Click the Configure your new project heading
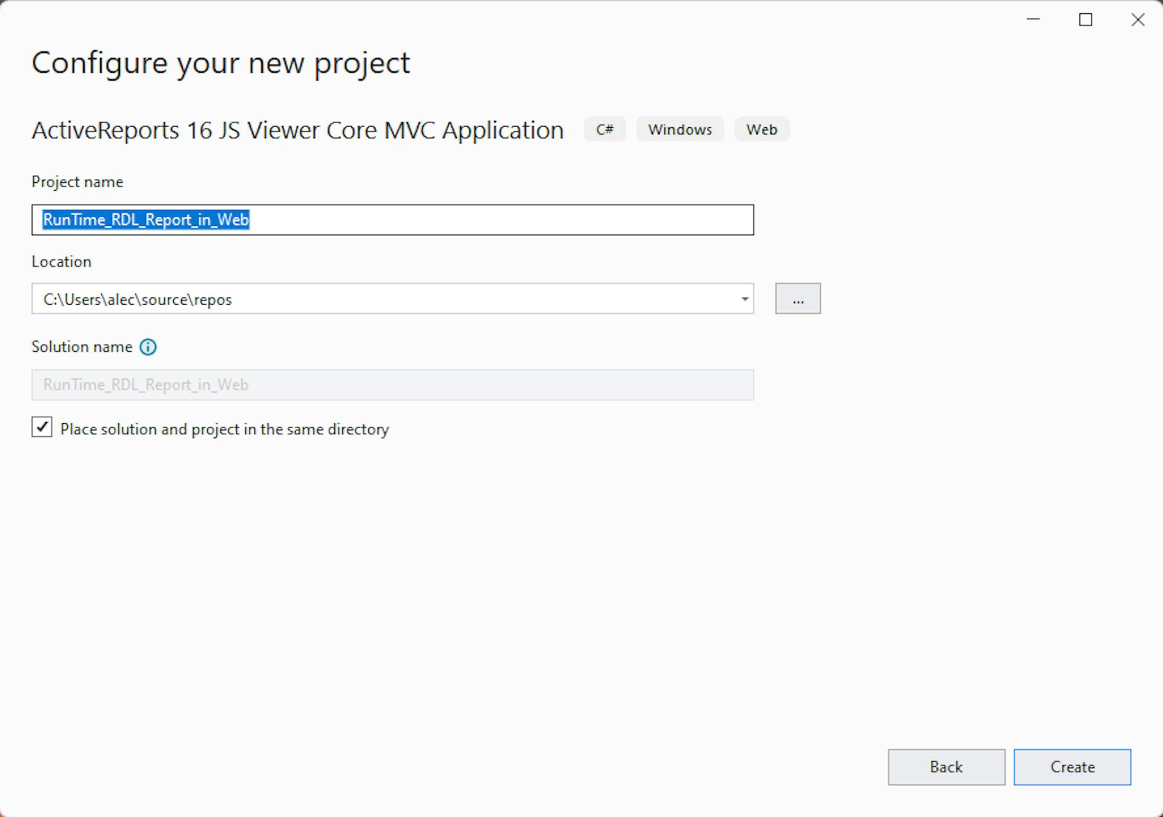1163x817 pixels. (x=220, y=62)
